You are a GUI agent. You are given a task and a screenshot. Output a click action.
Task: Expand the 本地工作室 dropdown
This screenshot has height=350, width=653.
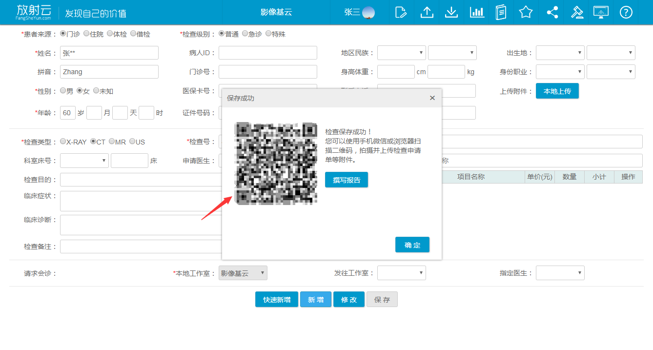tap(243, 273)
